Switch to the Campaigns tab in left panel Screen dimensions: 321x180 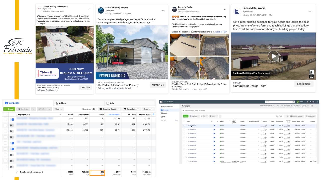click(x=28, y=103)
